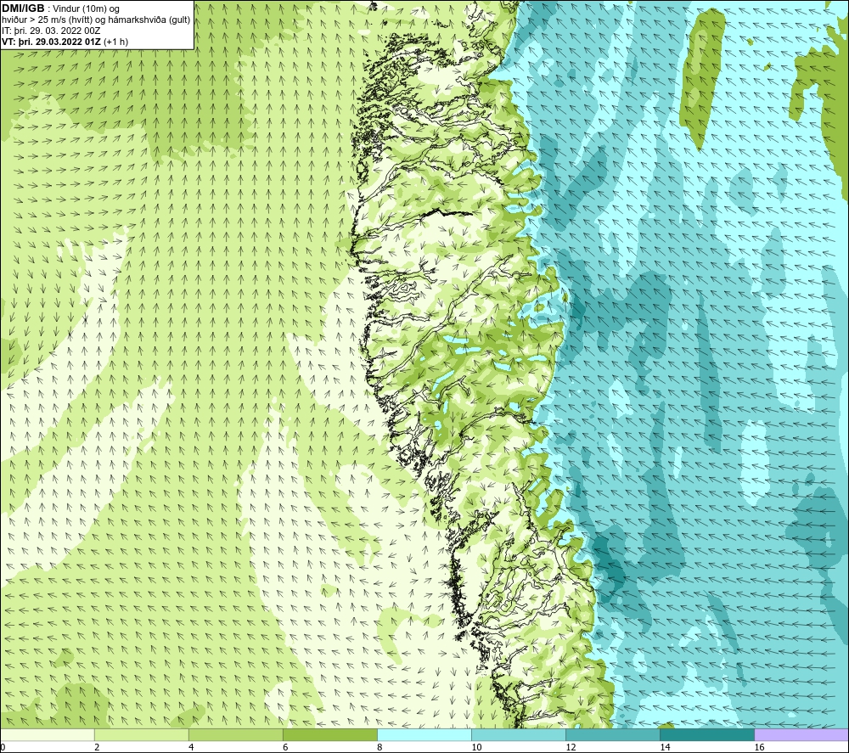Select the medium green 4–6 m/s swatch
Viewport: 849px width, 753px height.
[235, 734]
